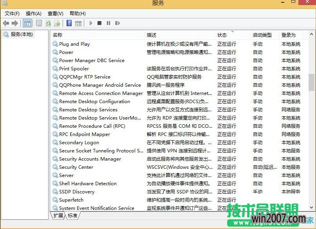Select the Power Manager DBC Service row

click(179, 60)
